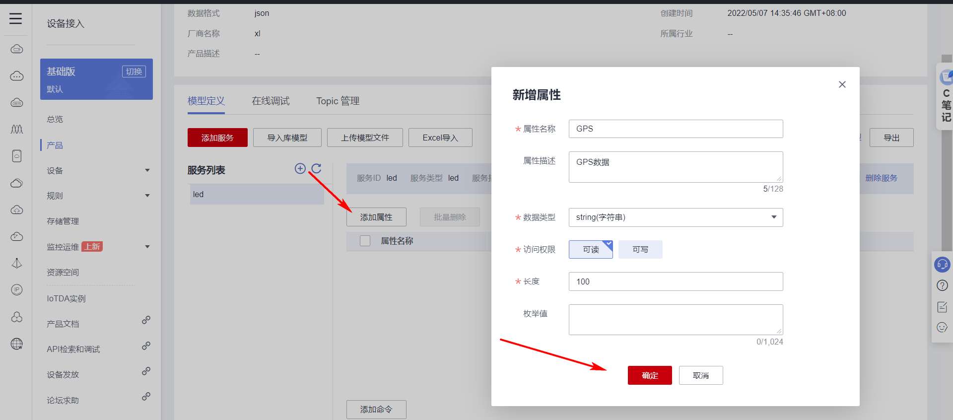Click the storage disk sidebar icon
Screen dimensions: 953x420
(17, 156)
